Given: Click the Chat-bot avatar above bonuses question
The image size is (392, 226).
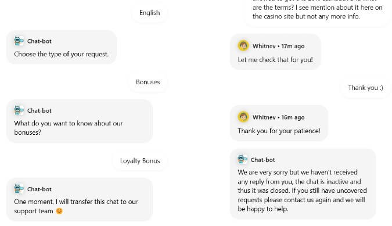Looking at the screenshot, I should click(19, 110).
